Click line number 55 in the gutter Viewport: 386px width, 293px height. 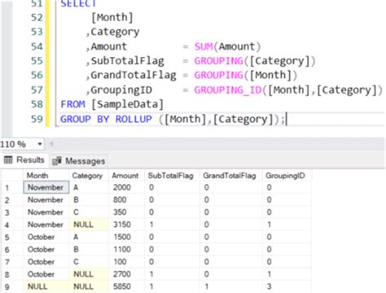click(x=37, y=61)
